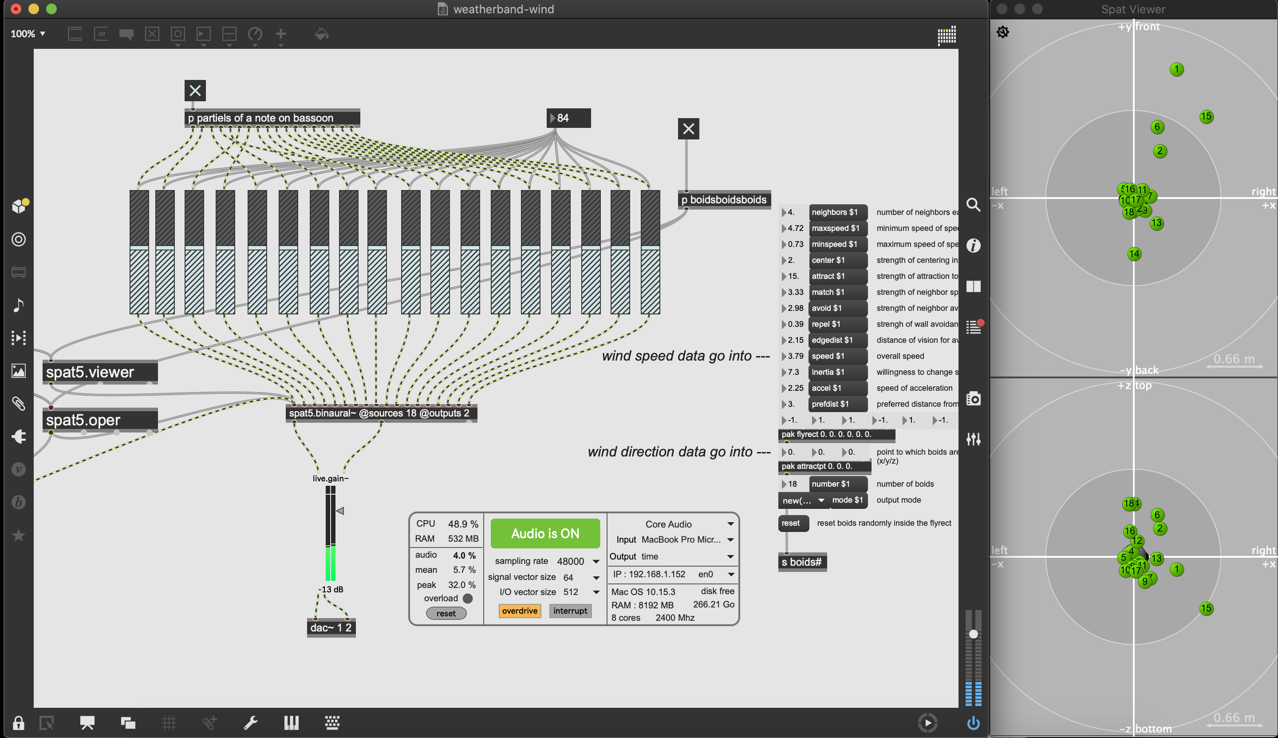Open the paperclip snippets icon
The height and width of the screenshot is (738, 1278).
19,404
